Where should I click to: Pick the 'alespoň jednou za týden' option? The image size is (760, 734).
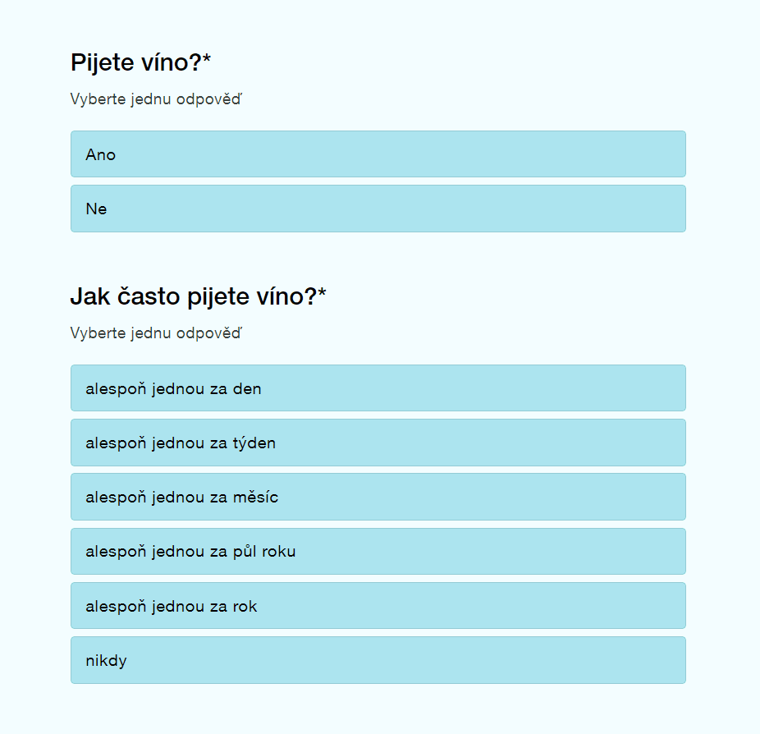(x=378, y=443)
